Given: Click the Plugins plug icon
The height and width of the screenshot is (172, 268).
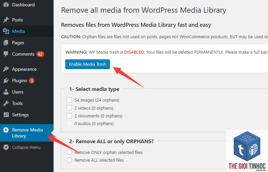Looking at the screenshot, I should pos(6,80).
